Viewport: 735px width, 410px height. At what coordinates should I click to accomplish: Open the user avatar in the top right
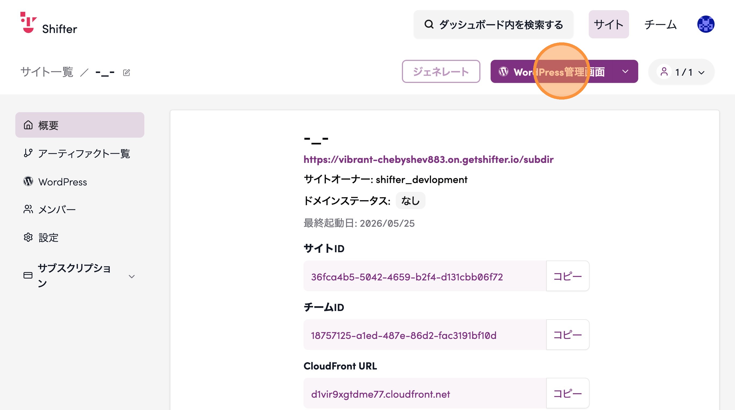coord(706,24)
